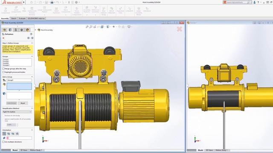Switch to Model tab in left window
This screenshot has height=153, width=273.
click(15, 150)
